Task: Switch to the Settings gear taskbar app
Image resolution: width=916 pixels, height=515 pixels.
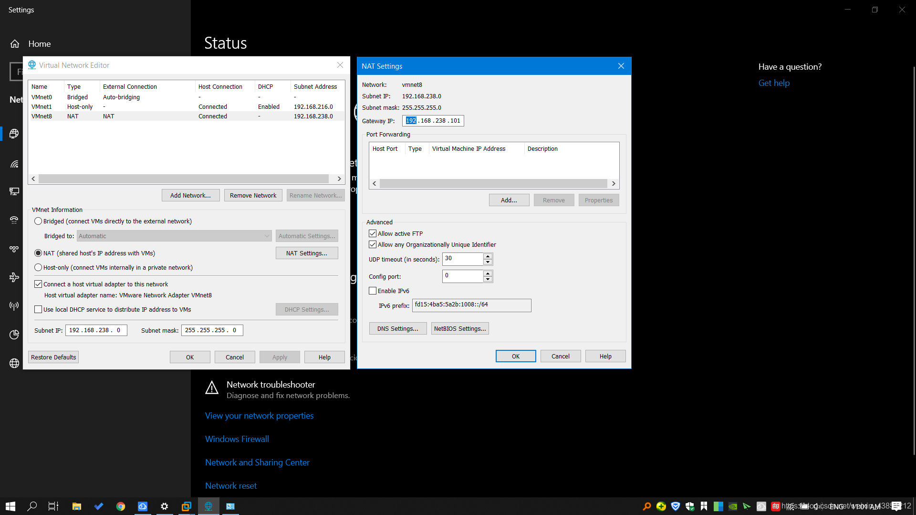Action: [165, 506]
